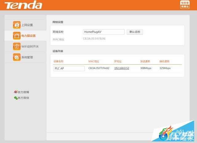This screenshot has width=197, height=143.
Task: Click the 设备列表 section heading
Action: pyautogui.click(x=58, y=51)
